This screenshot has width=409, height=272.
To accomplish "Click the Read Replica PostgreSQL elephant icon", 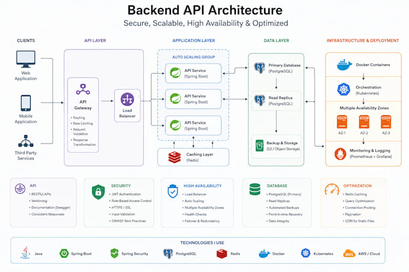I will 260,100.
